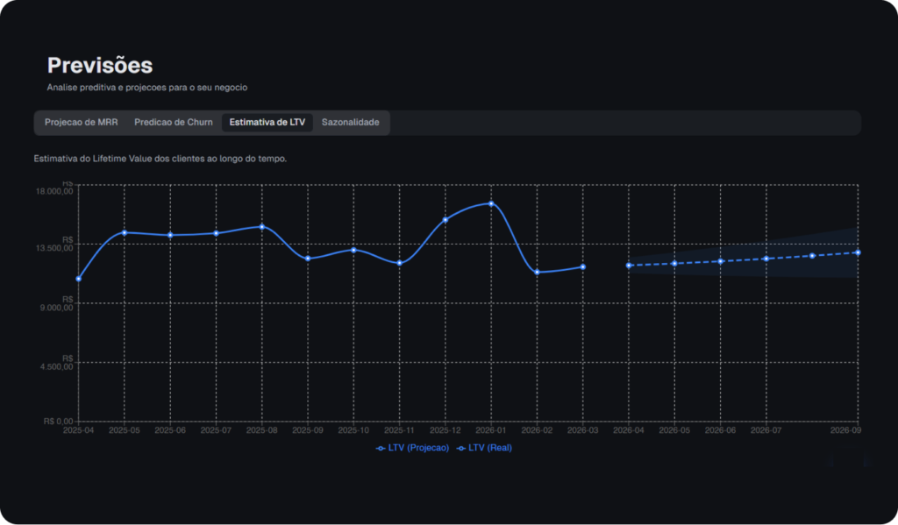Click the 2026-06 projected data point
Image resolution: width=898 pixels, height=525 pixels.
click(720, 261)
